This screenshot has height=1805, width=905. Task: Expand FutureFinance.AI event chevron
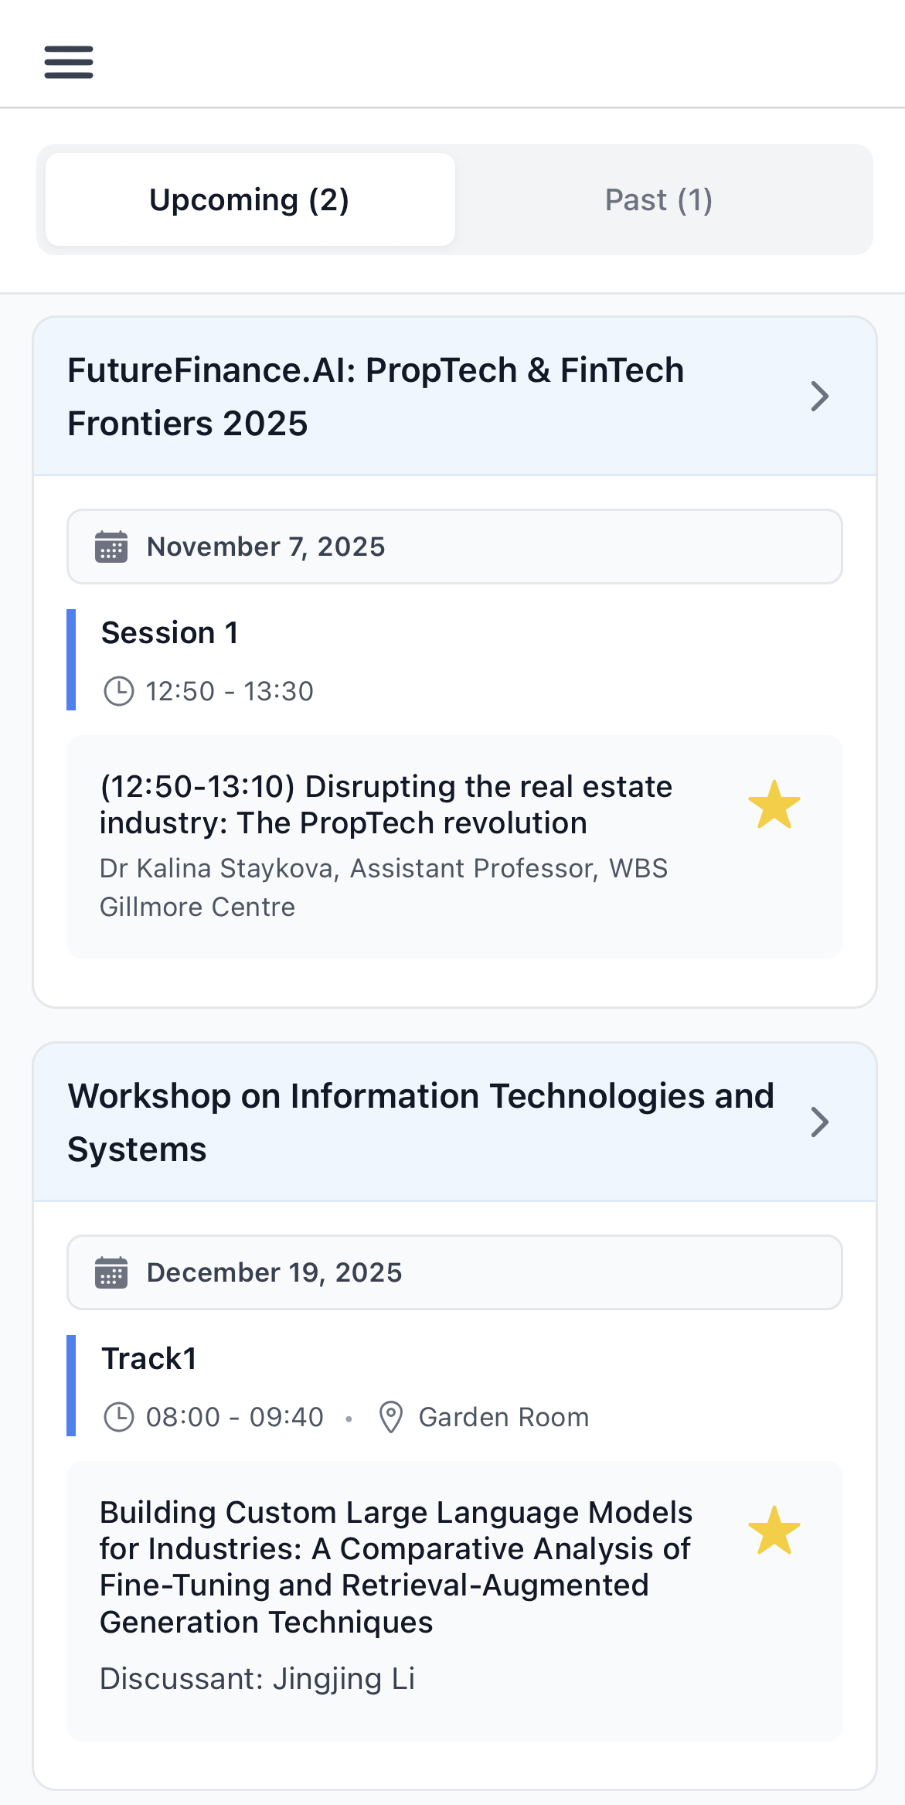click(x=819, y=397)
